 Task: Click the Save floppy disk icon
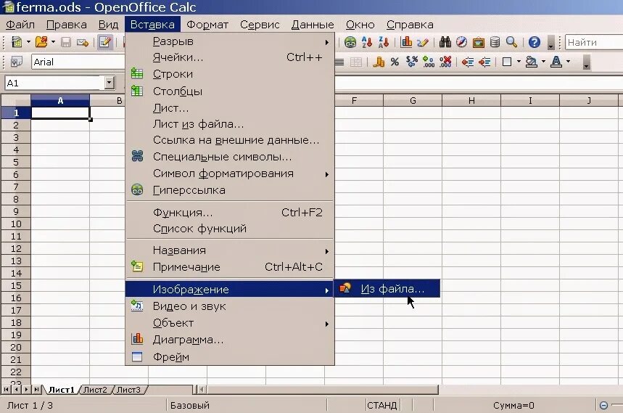(65, 42)
